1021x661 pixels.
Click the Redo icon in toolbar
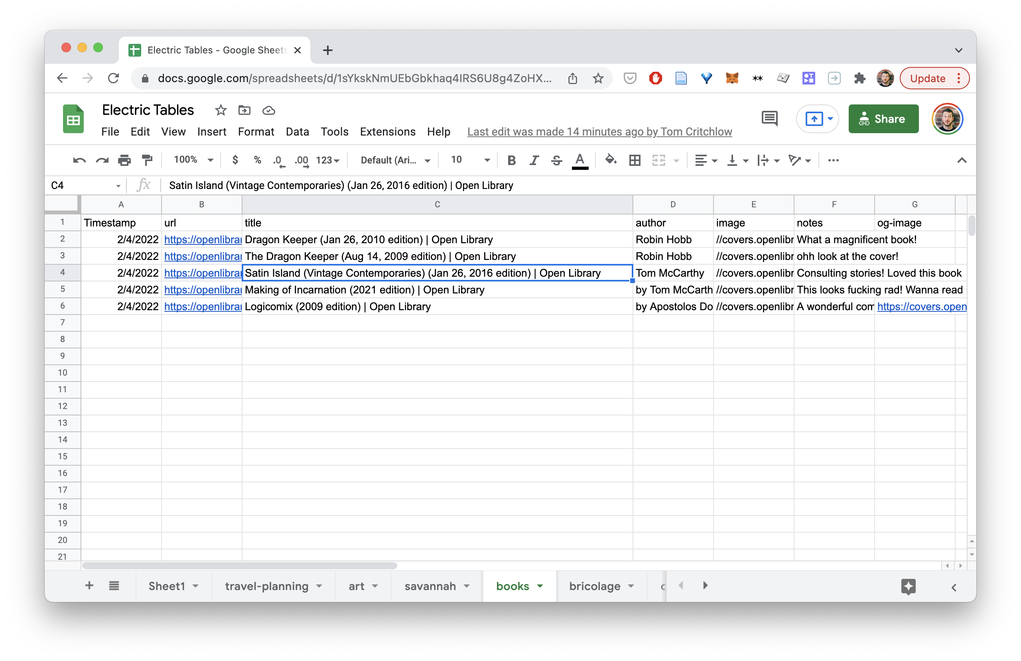pos(102,160)
